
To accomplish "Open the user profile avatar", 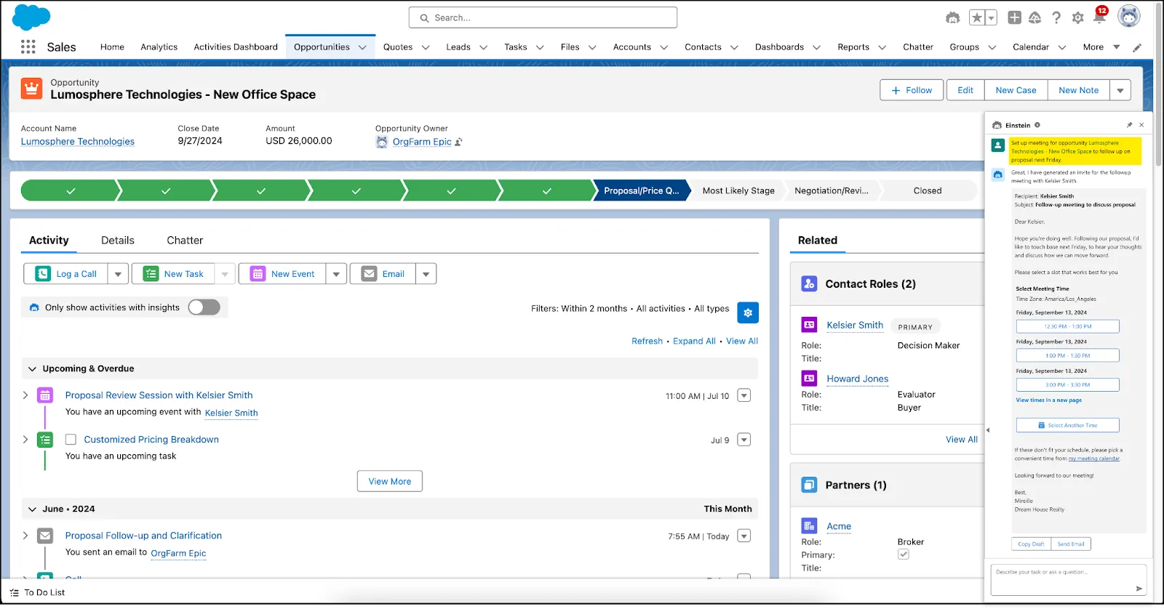I will [x=1129, y=16].
